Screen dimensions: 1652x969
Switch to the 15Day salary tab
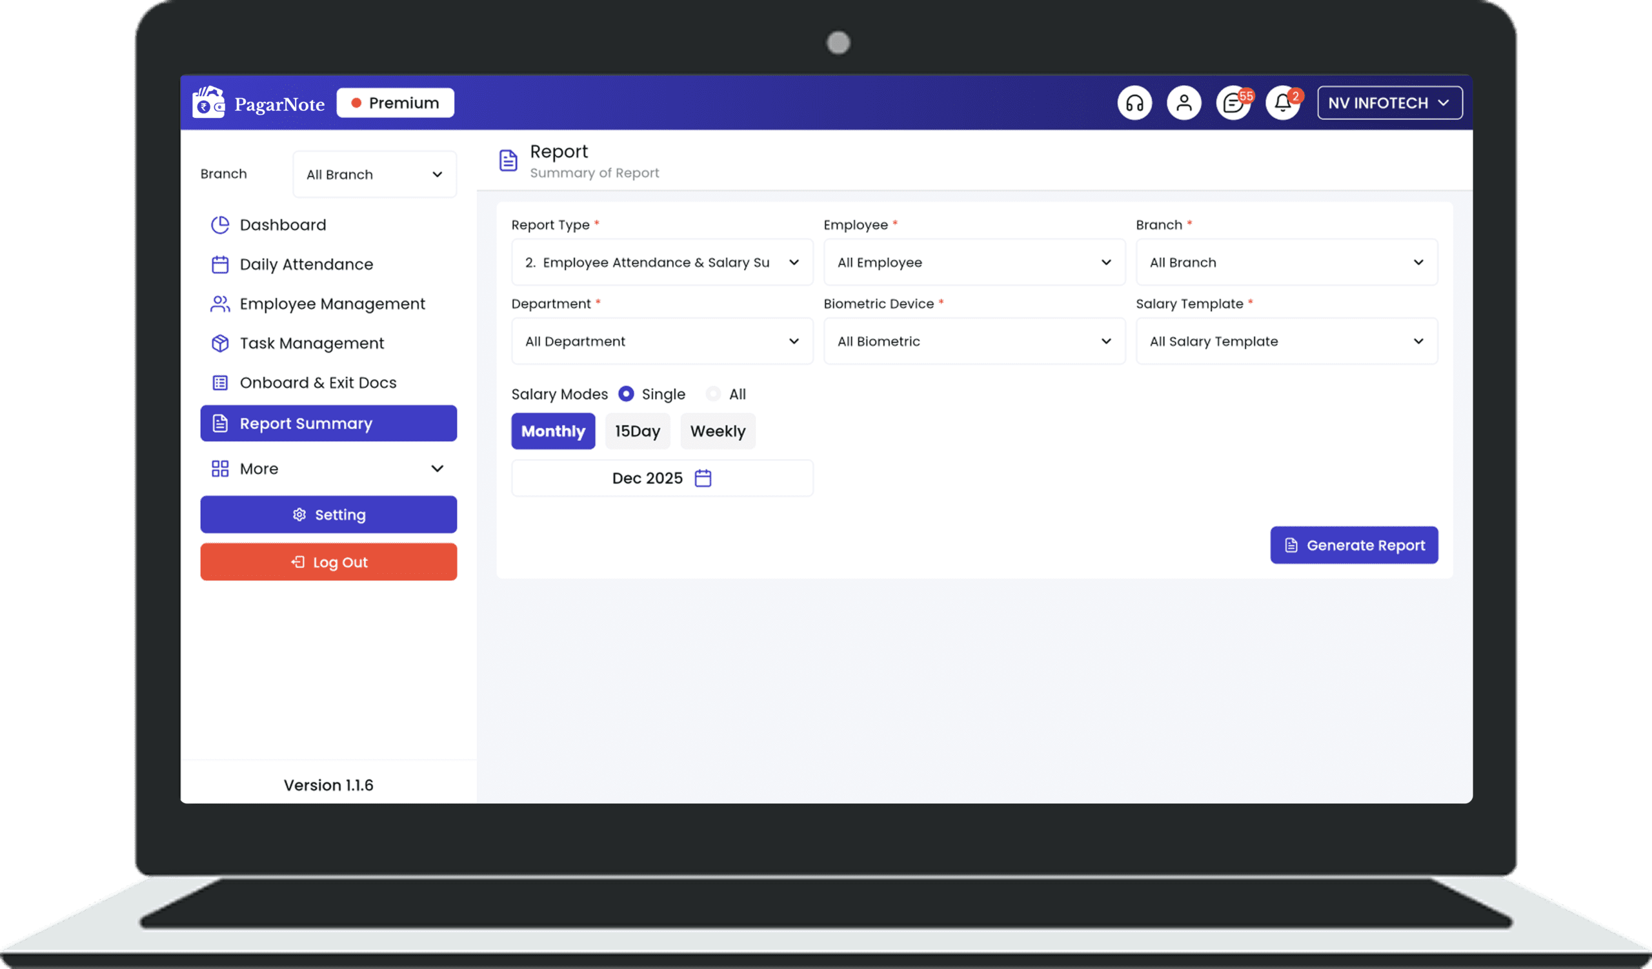[x=637, y=431]
